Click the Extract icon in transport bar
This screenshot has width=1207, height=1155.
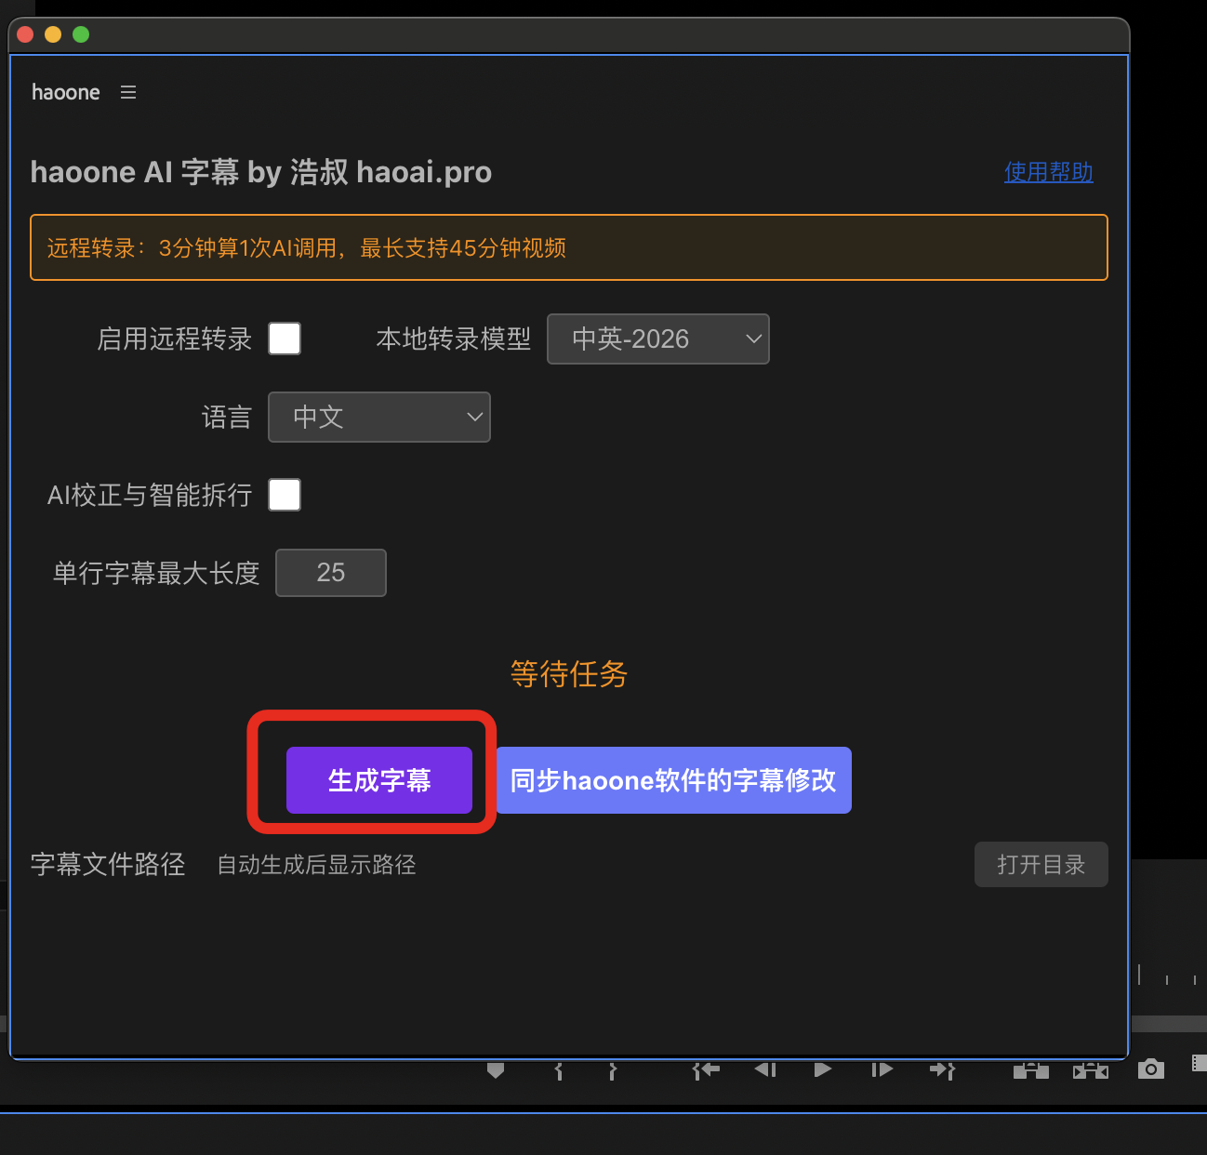point(1091,1070)
